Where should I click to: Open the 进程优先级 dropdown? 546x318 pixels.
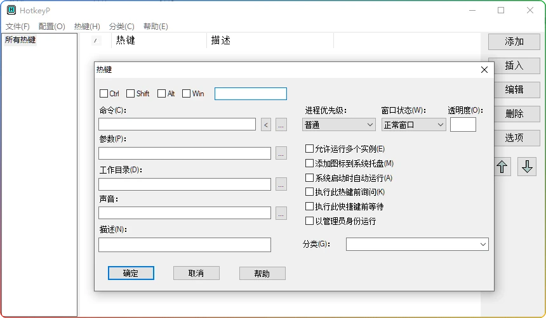[x=339, y=125]
